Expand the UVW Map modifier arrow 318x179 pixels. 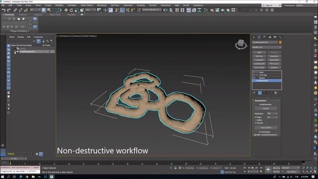coord(257,75)
